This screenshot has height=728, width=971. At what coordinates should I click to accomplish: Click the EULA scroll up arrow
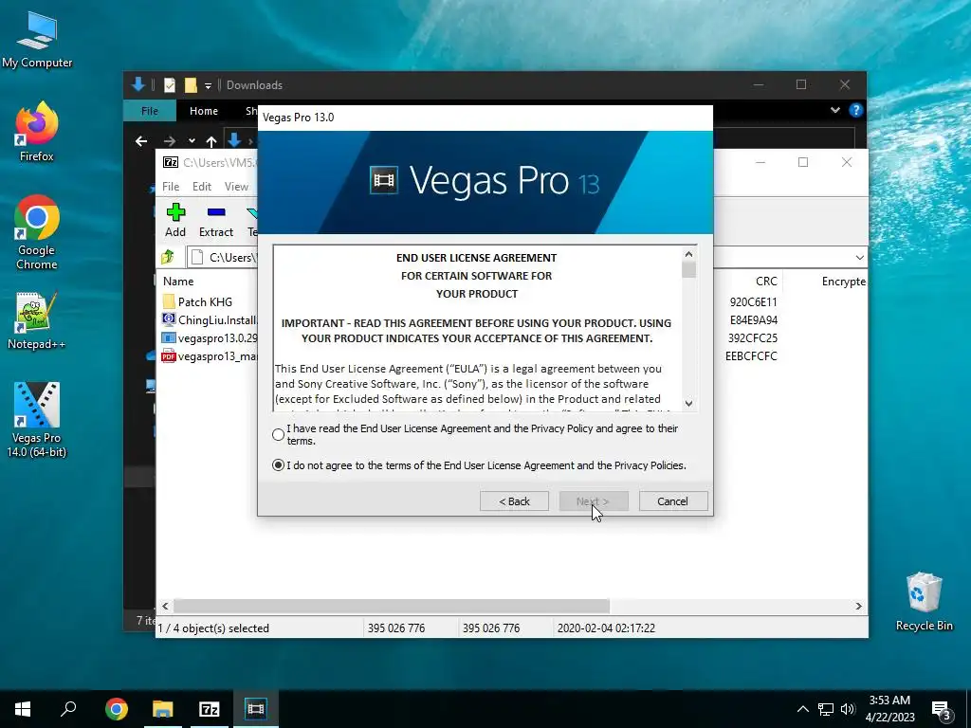click(688, 254)
